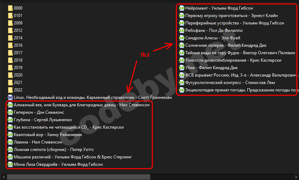Select the fb2 icon of Ложная слепота
The width and height of the screenshot is (299, 180).
(x=10, y=150)
